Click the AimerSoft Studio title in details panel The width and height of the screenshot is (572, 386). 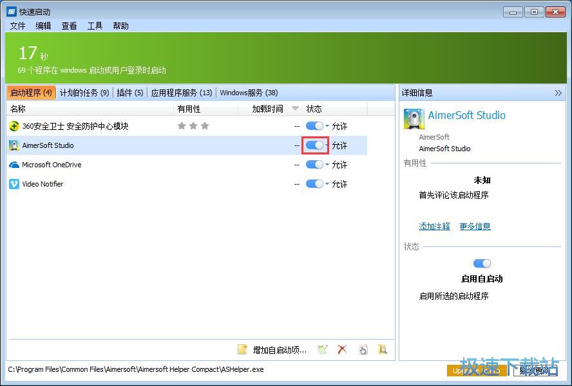click(466, 116)
